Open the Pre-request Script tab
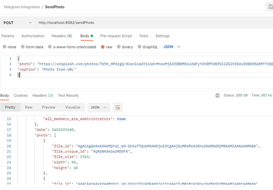This screenshot has width=273, height=190. (x=116, y=36)
